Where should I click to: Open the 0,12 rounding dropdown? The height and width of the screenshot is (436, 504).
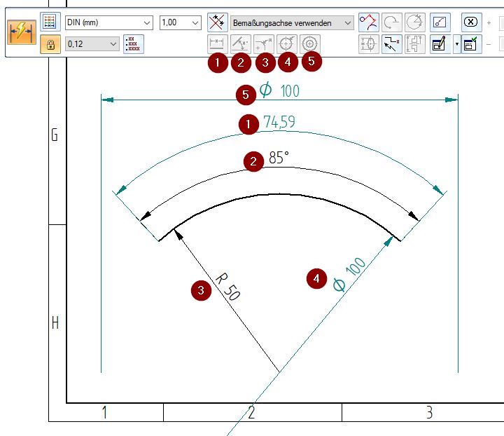(x=92, y=44)
